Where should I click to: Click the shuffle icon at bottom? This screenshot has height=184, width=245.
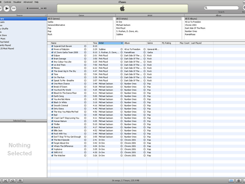click(x=5, y=181)
